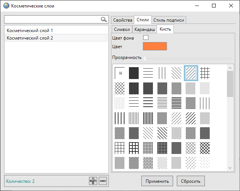The height and width of the screenshot is (191, 240).
Task: Switch to the "Стиль подписи" tab
Action: pos(169,20)
